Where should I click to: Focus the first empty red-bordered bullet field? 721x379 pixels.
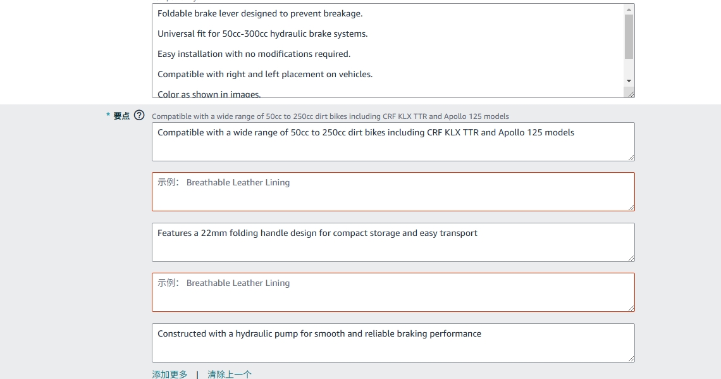[392, 192]
